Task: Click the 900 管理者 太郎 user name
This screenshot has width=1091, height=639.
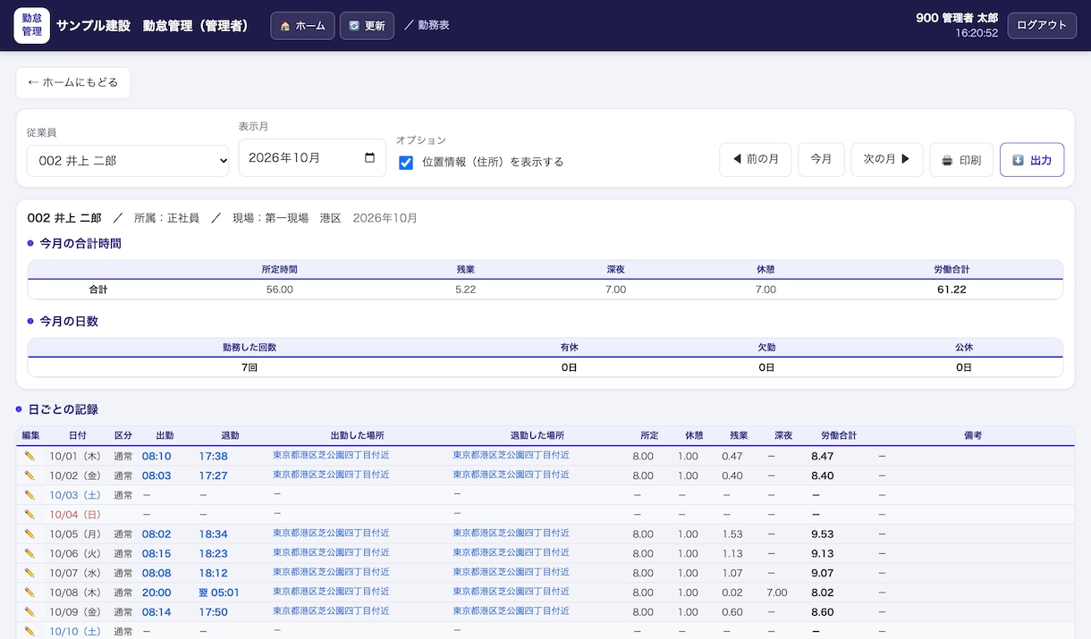Action: pos(957,18)
